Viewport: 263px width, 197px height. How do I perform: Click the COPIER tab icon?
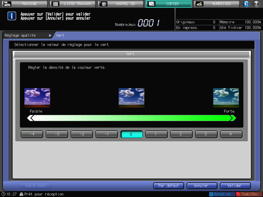point(152,4)
